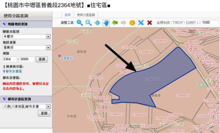The height and width of the screenshot is (133, 220).
Task: Select the orange info identify tool
Action: tap(132, 23)
